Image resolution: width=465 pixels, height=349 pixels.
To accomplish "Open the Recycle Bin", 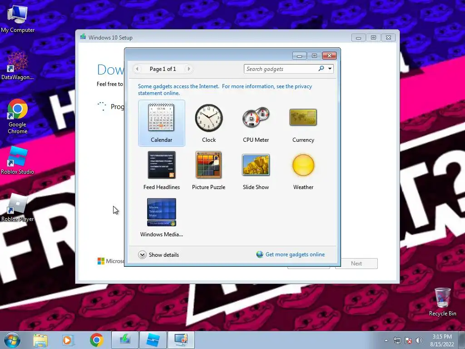I will tap(442, 302).
